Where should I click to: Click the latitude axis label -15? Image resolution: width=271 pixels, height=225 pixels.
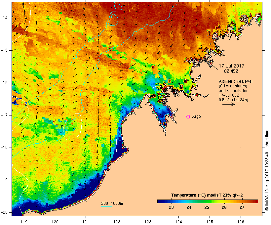tap(4, 50)
